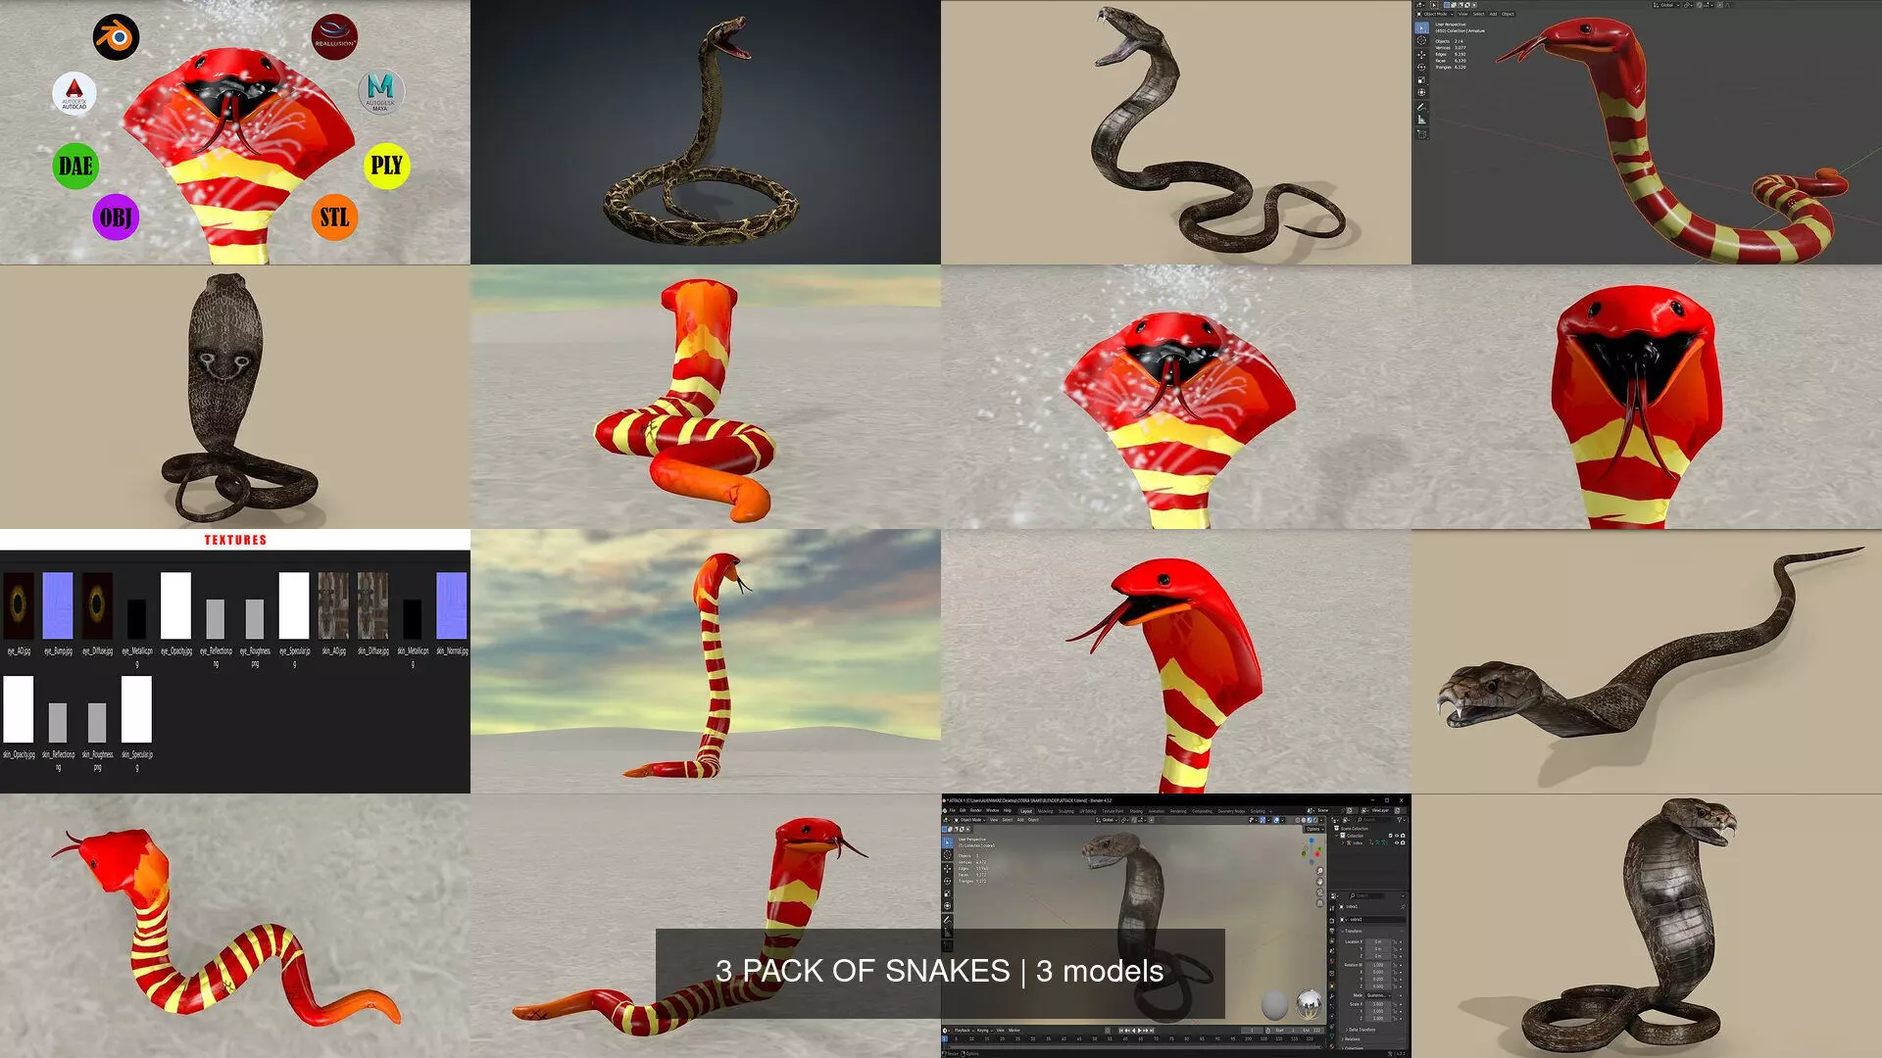Select the skin_Opacity.jpg texture thumbnail
Viewport: 1882px width, 1058px height.
point(19,709)
